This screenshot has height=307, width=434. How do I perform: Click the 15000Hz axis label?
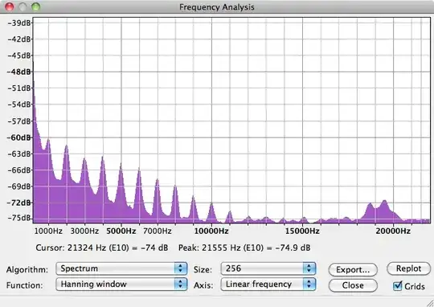pos(302,231)
